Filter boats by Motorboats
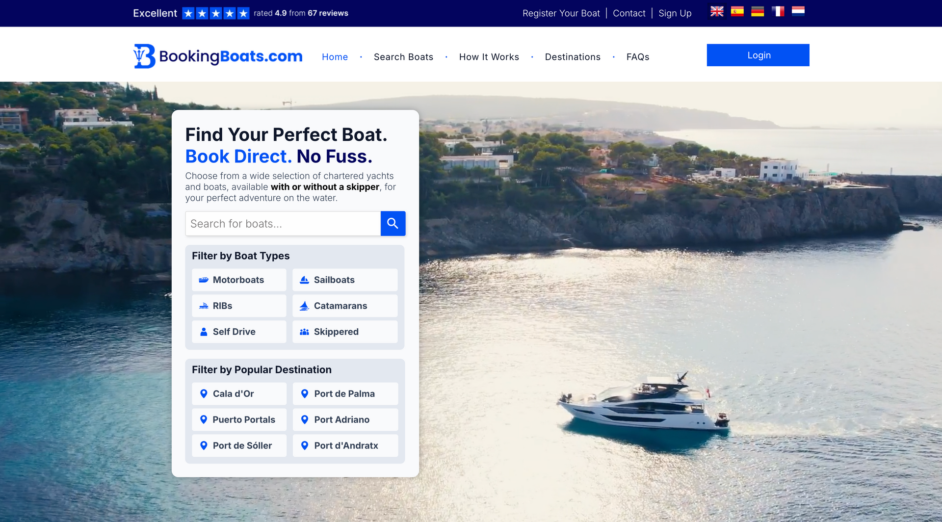 point(239,280)
